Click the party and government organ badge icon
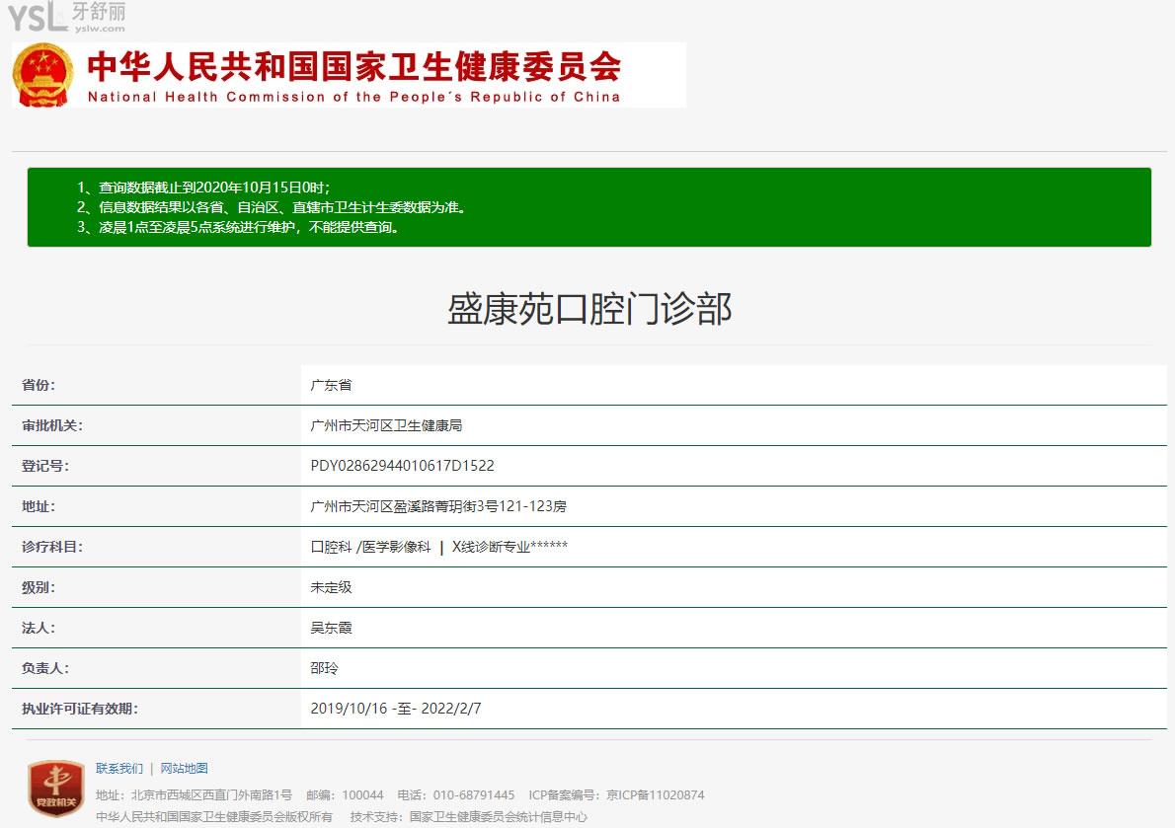The width and height of the screenshot is (1175, 828). 56,789
